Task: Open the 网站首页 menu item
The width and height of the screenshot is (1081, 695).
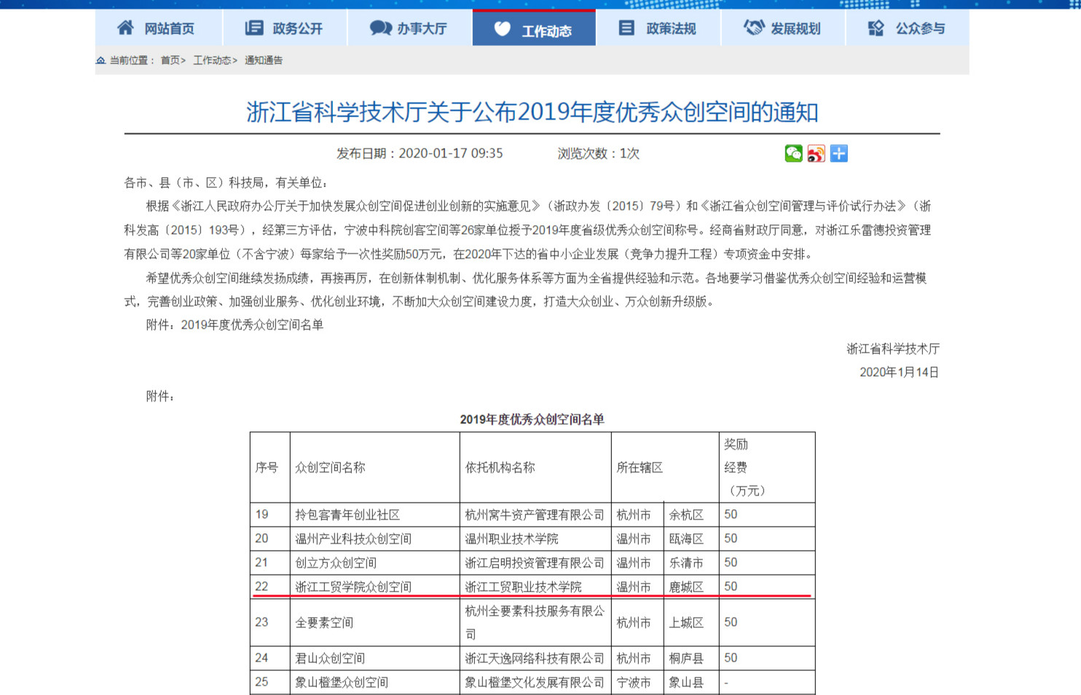Action: 169,28
